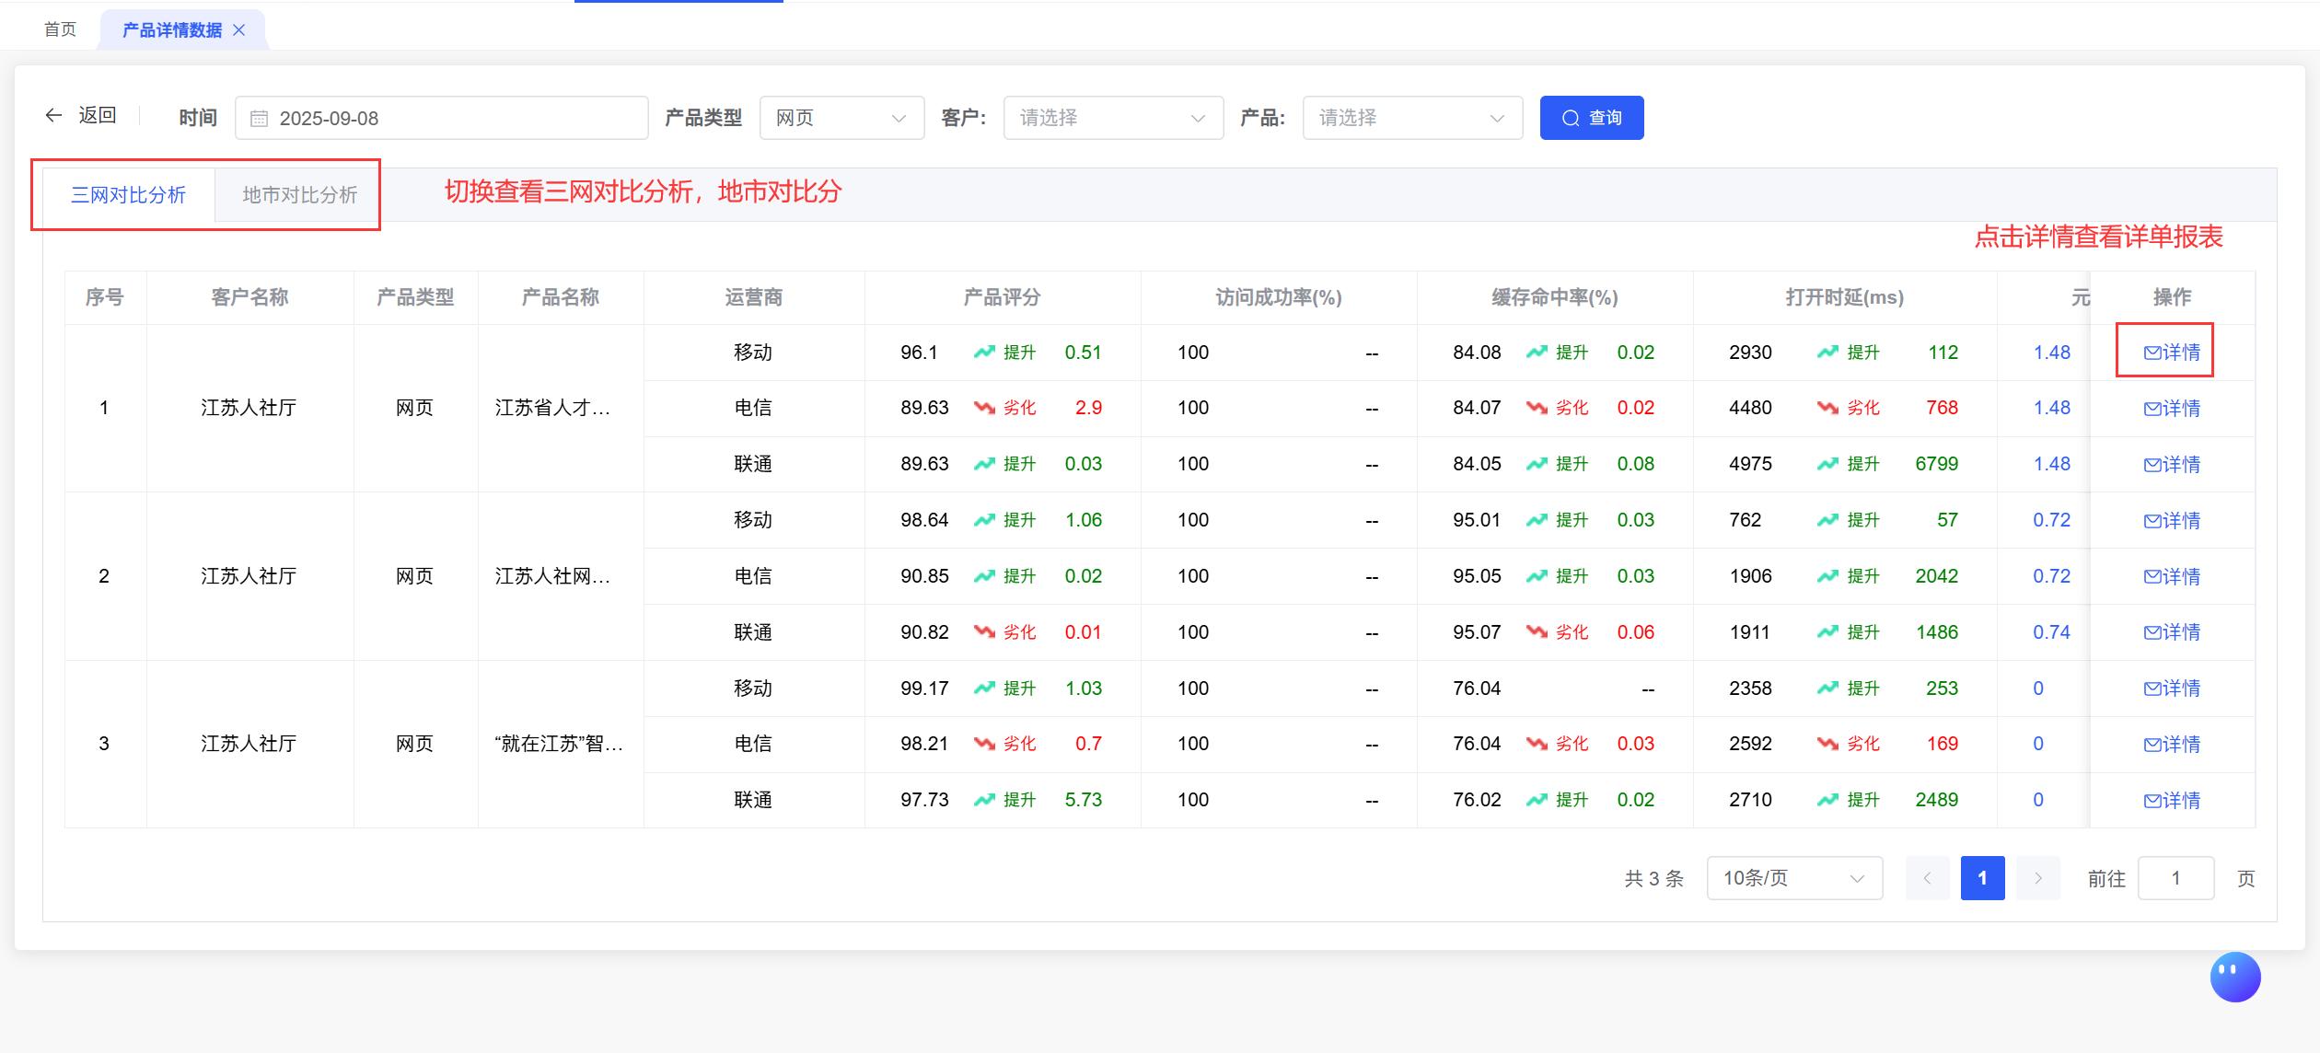2320x1053 pixels.
Task: Select the 三网对比分析 tab
Action: coord(128,195)
